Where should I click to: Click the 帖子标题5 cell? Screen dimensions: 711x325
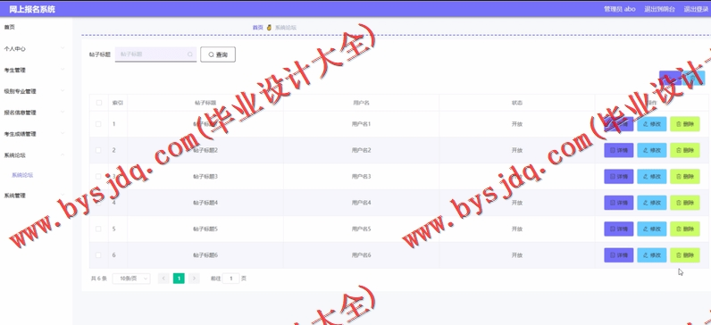click(205, 229)
